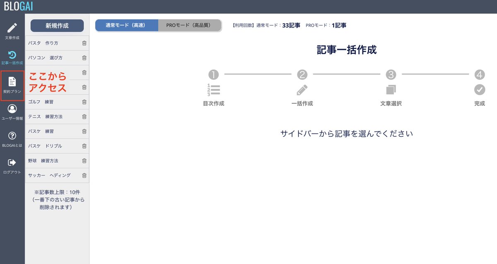Open the 文章作成 pencil sidebar item
The image size is (497, 264).
click(12, 31)
